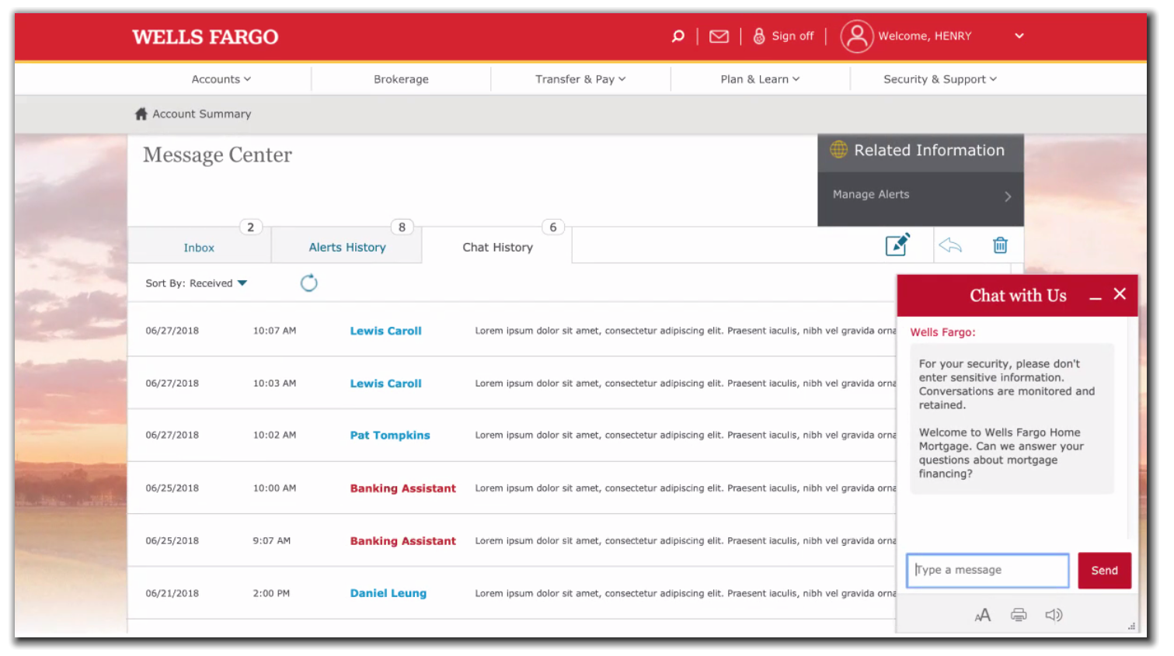Click the Message Center heading
Image resolution: width=1174 pixels, height=656 pixels.
coord(217,155)
